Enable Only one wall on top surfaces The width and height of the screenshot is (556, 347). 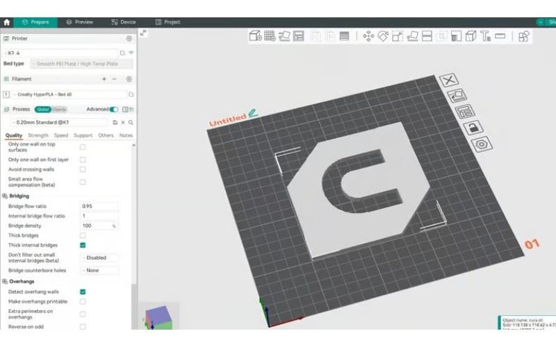click(83, 147)
